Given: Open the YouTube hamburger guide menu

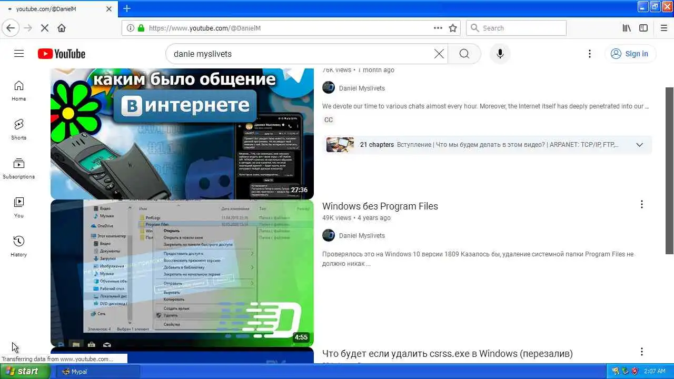Looking at the screenshot, I should (19, 54).
